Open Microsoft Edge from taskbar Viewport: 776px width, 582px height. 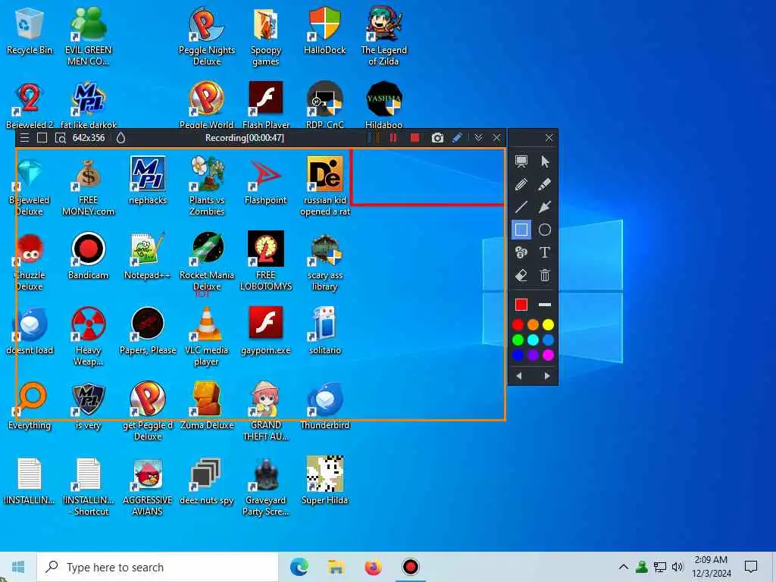coord(299,567)
